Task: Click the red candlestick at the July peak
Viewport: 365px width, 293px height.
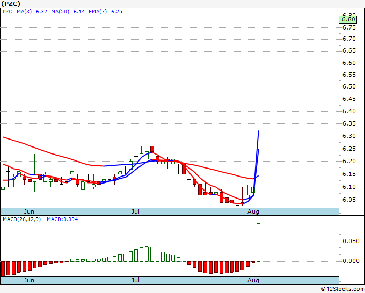Action: pos(152,149)
